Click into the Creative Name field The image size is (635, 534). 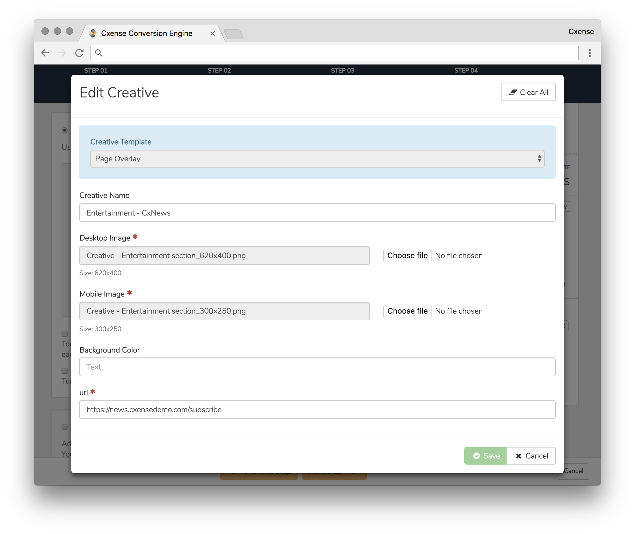point(317,213)
